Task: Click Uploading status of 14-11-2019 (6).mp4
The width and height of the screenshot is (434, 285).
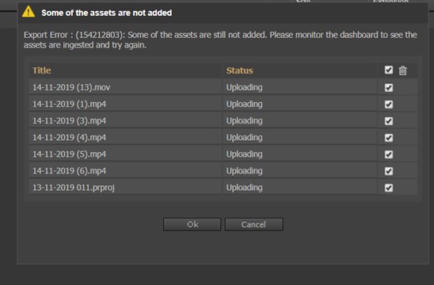Action: (x=245, y=171)
